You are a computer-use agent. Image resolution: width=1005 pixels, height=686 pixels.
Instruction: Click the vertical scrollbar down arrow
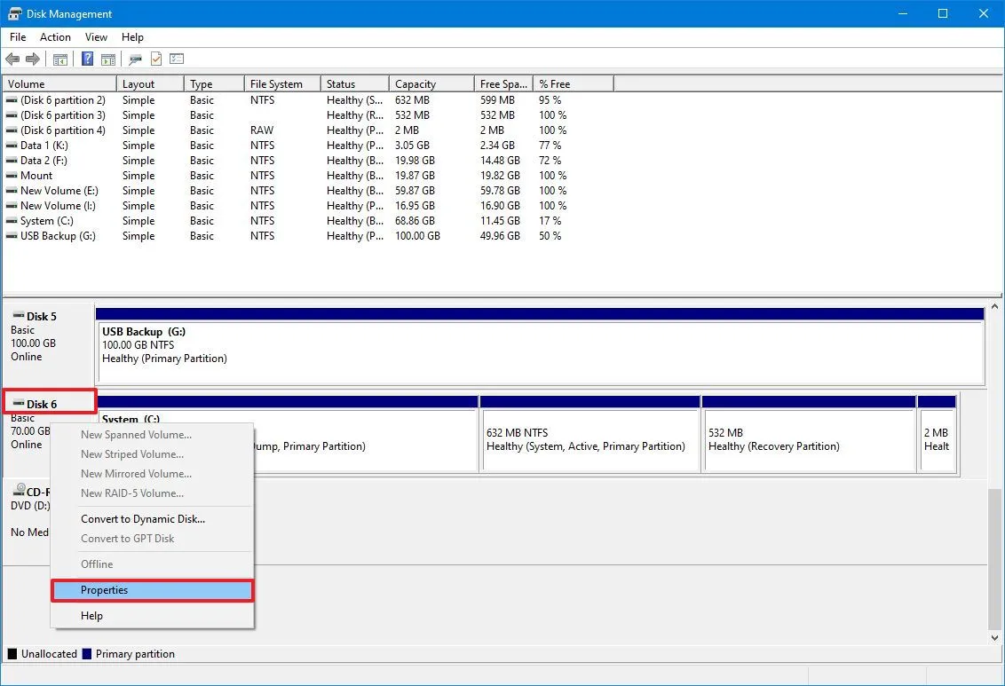(994, 635)
